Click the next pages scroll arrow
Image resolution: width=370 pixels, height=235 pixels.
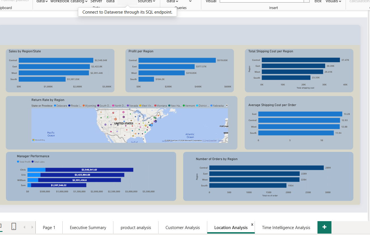32,227
